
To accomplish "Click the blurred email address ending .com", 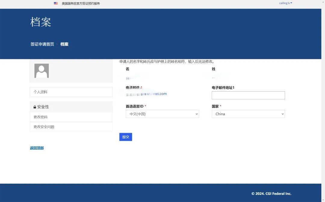I will (146, 94).
